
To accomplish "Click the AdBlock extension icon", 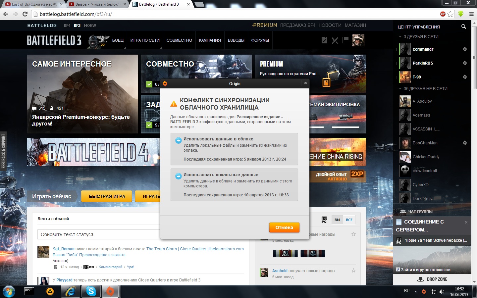I will [x=443, y=14].
